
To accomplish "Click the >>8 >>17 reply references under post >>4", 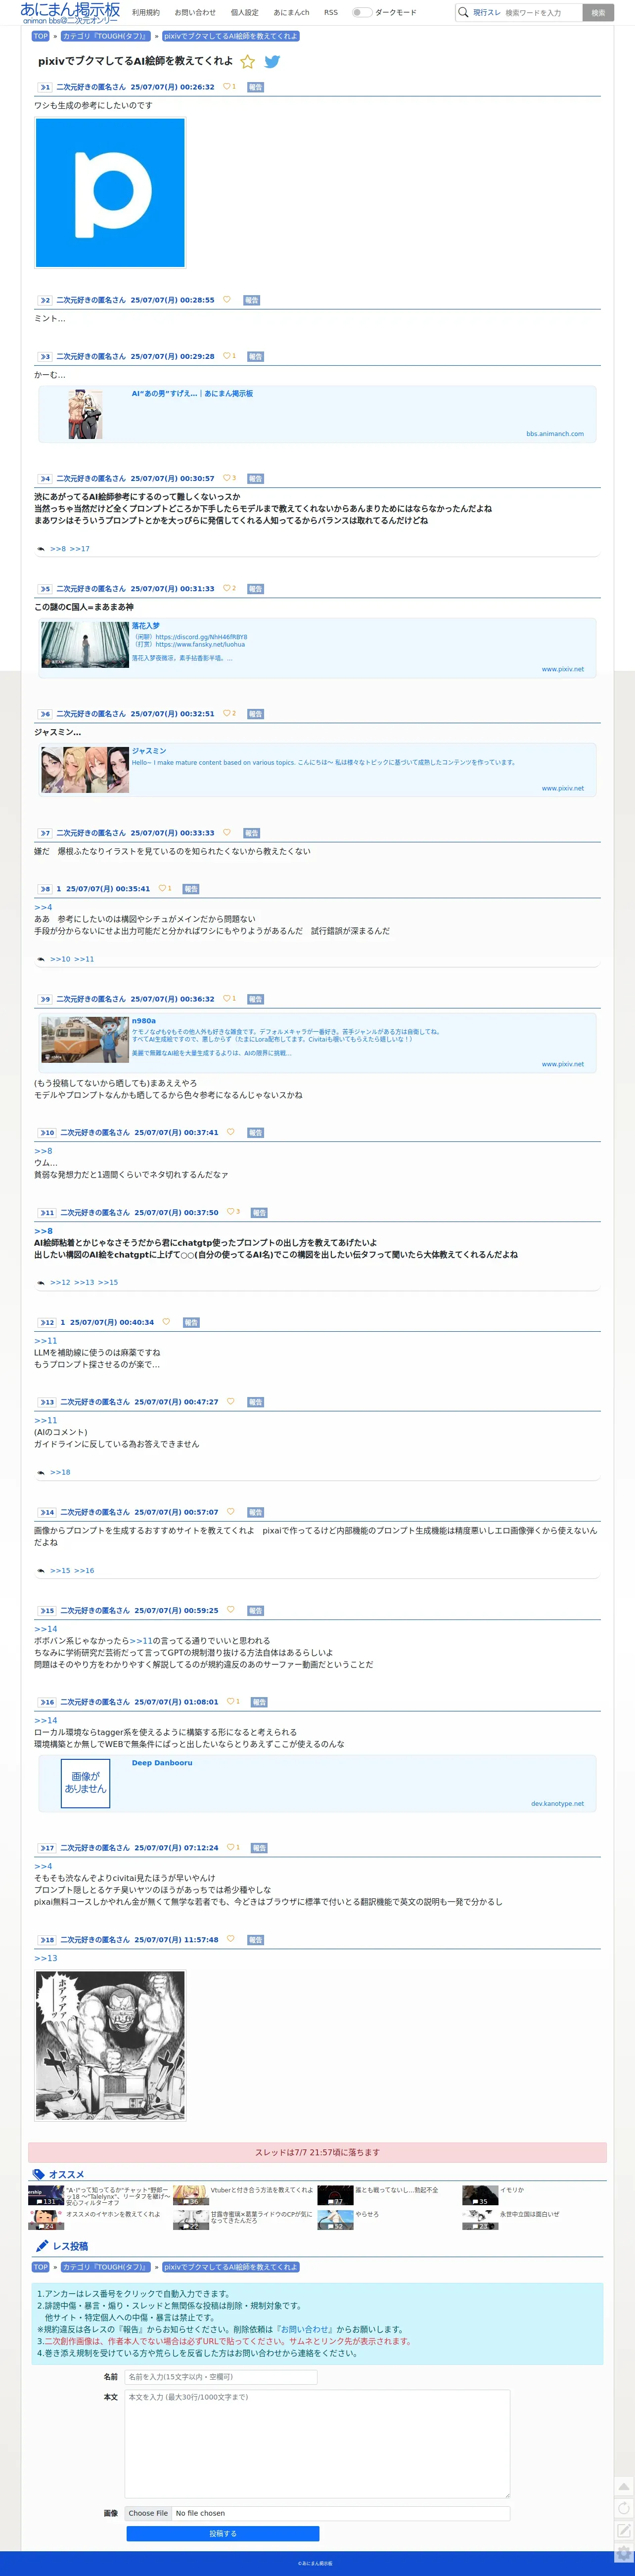I will click(x=70, y=549).
